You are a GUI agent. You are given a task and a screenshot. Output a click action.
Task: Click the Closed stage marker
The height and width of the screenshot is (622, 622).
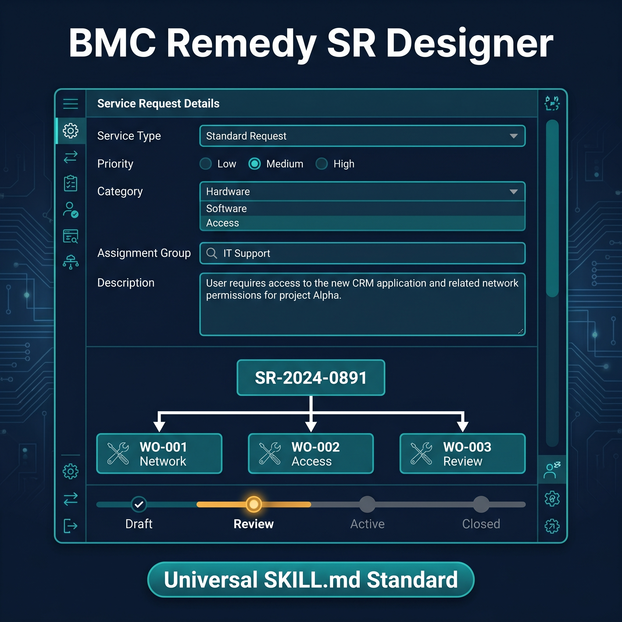[481, 504]
